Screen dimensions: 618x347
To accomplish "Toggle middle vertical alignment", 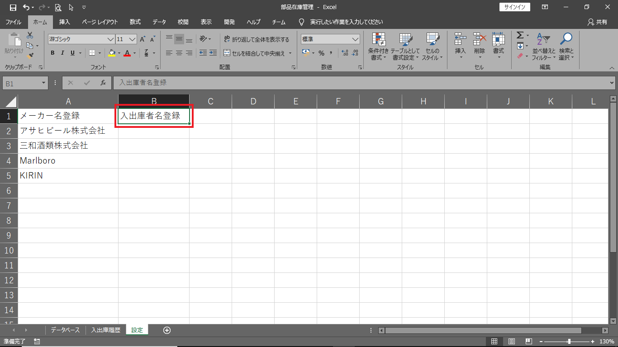I will [179, 39].
